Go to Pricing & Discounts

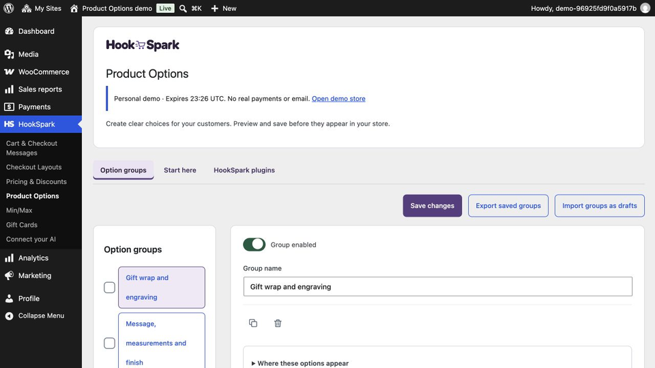click(36, 181)
